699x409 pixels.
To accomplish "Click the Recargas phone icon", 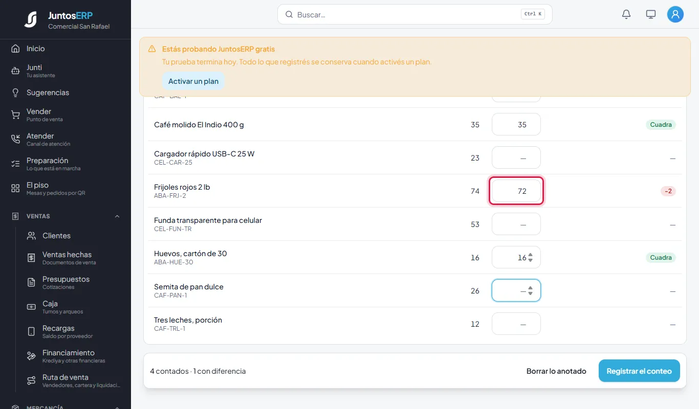I will [31, 332].
